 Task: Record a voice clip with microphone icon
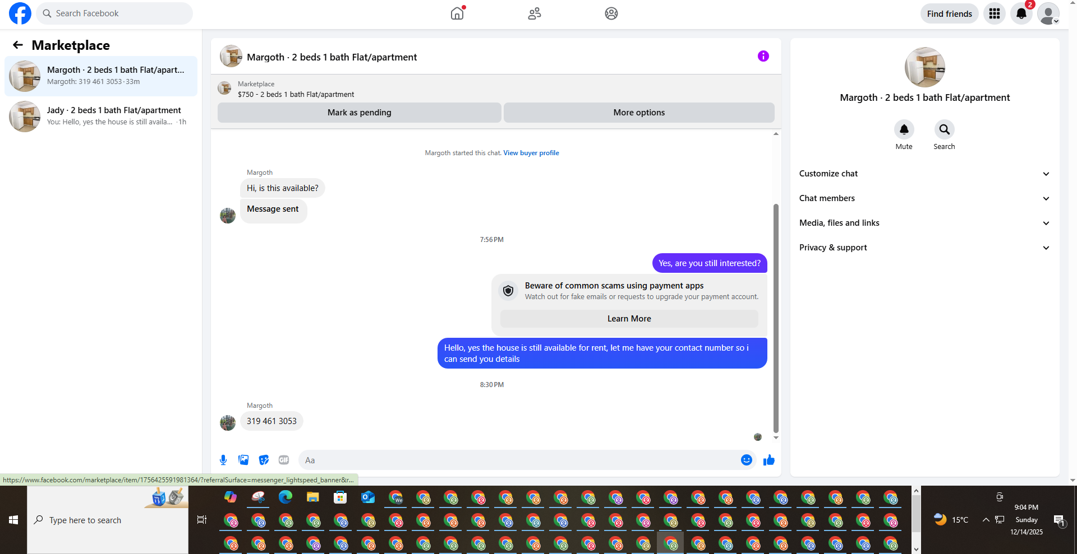(x=223, y=460)
